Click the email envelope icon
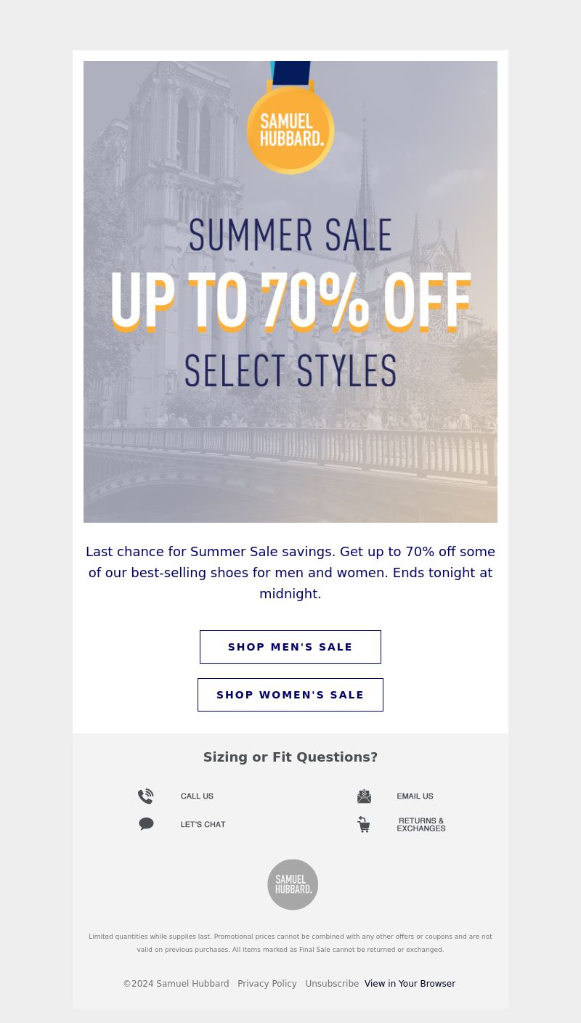Viewport: 581px width, 1023px height. coord(364,796)
